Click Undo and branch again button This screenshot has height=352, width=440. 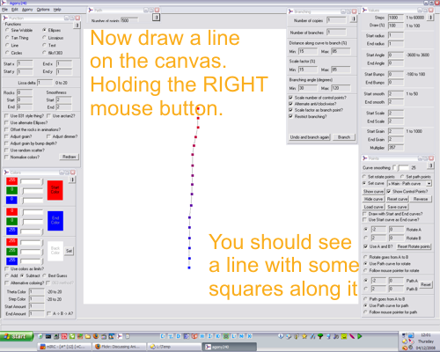click(310, 137)
